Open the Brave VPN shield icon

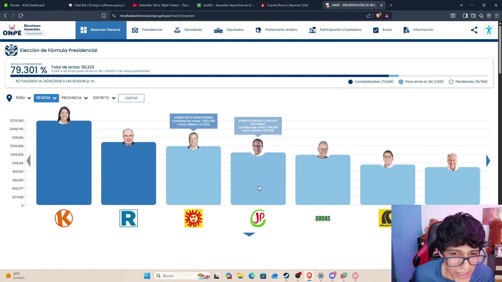coord(489,16)
